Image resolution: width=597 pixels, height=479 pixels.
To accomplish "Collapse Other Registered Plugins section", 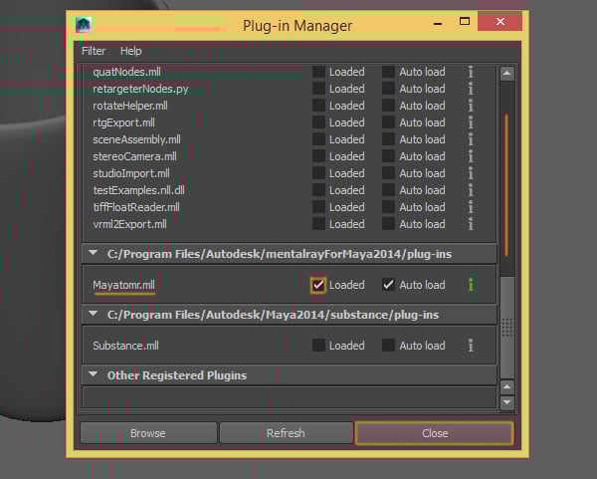I will click(93, 375).
